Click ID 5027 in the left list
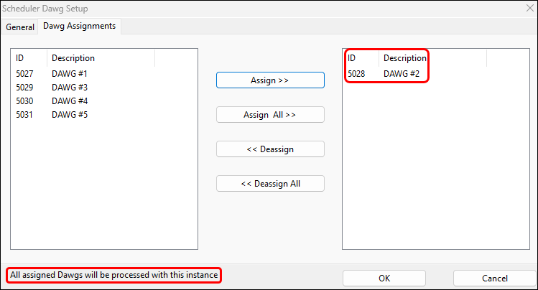Screen dimensions: 538x290 pyautogui.click(x=25, y=74)
